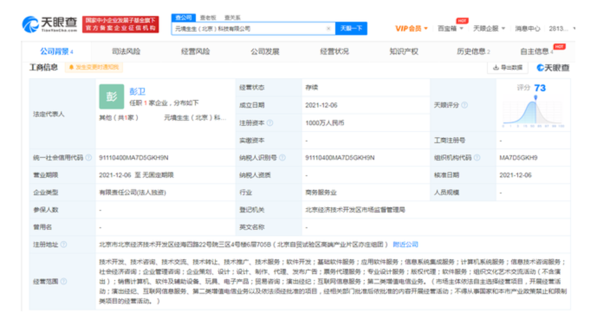The width and height of the screenshot is (595, 328).
Task: Click the green 彭 avatar thumbnail
Action: (x=111, y=96)
